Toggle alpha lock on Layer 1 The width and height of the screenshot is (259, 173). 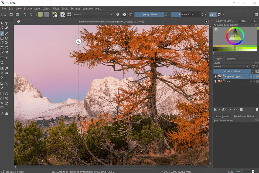point(254,81)
